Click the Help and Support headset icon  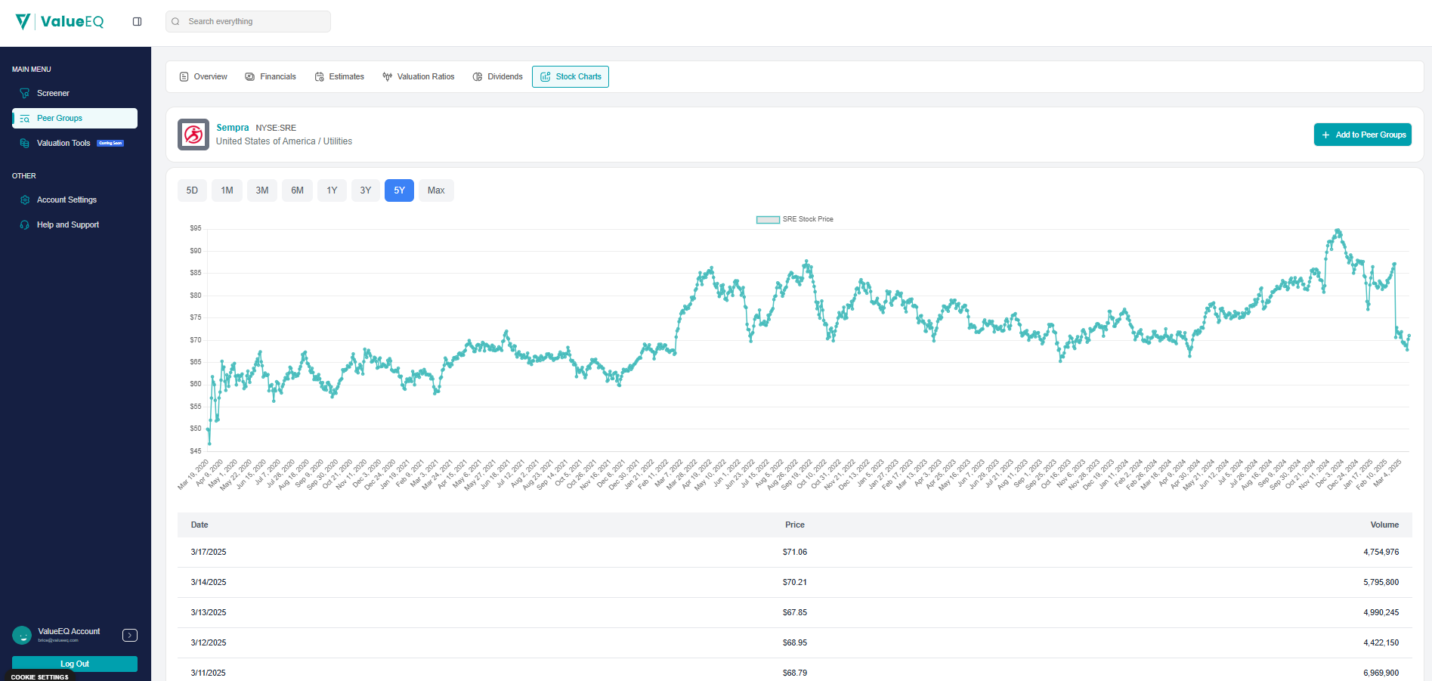24,224
